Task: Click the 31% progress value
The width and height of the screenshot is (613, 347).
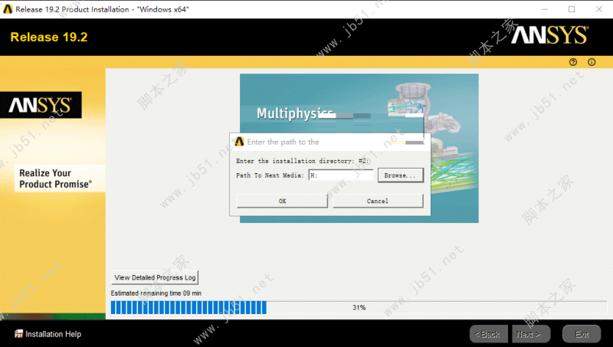Action: [359, 307]
